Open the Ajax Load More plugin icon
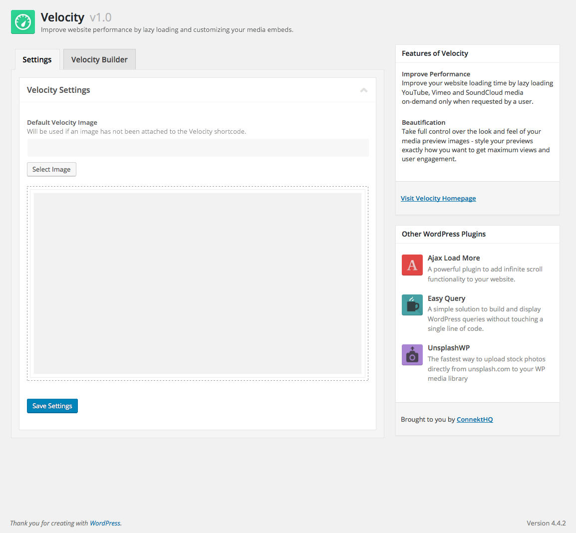Image resolution: width=576 pixels, height=533 pixels. (412, 265)
